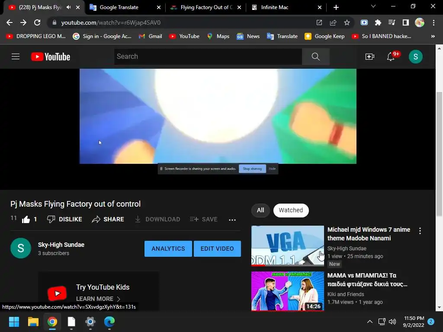Open the taskbar volume icon

click(x=392, y=322)
